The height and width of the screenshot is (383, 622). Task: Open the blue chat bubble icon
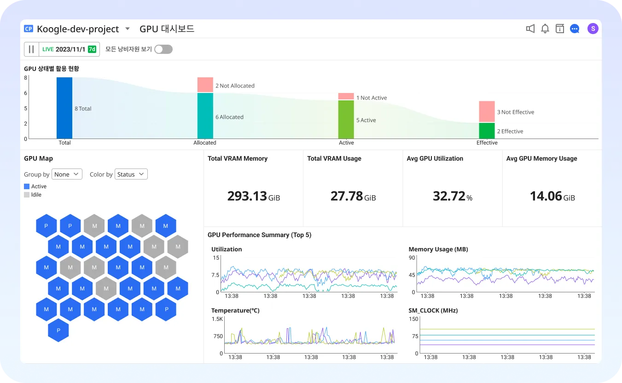pyautogui.click(x=575, y=29)
